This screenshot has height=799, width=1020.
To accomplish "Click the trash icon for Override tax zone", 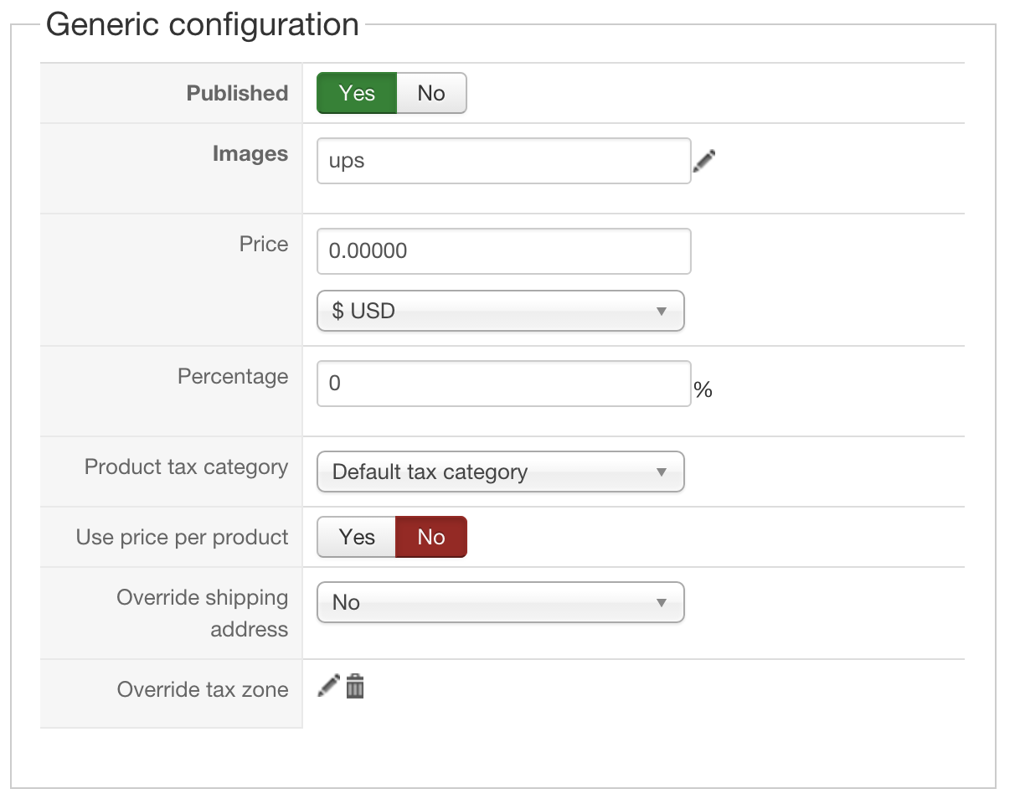I will point(355,686).
